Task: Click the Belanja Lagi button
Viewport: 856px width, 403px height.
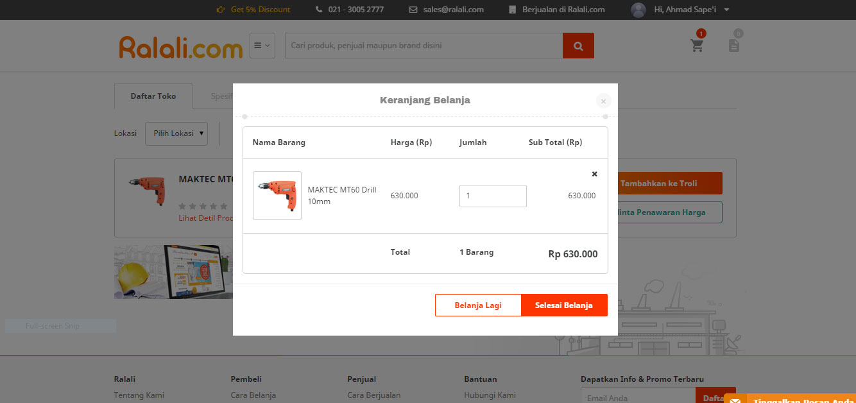Action: [477, 305]
